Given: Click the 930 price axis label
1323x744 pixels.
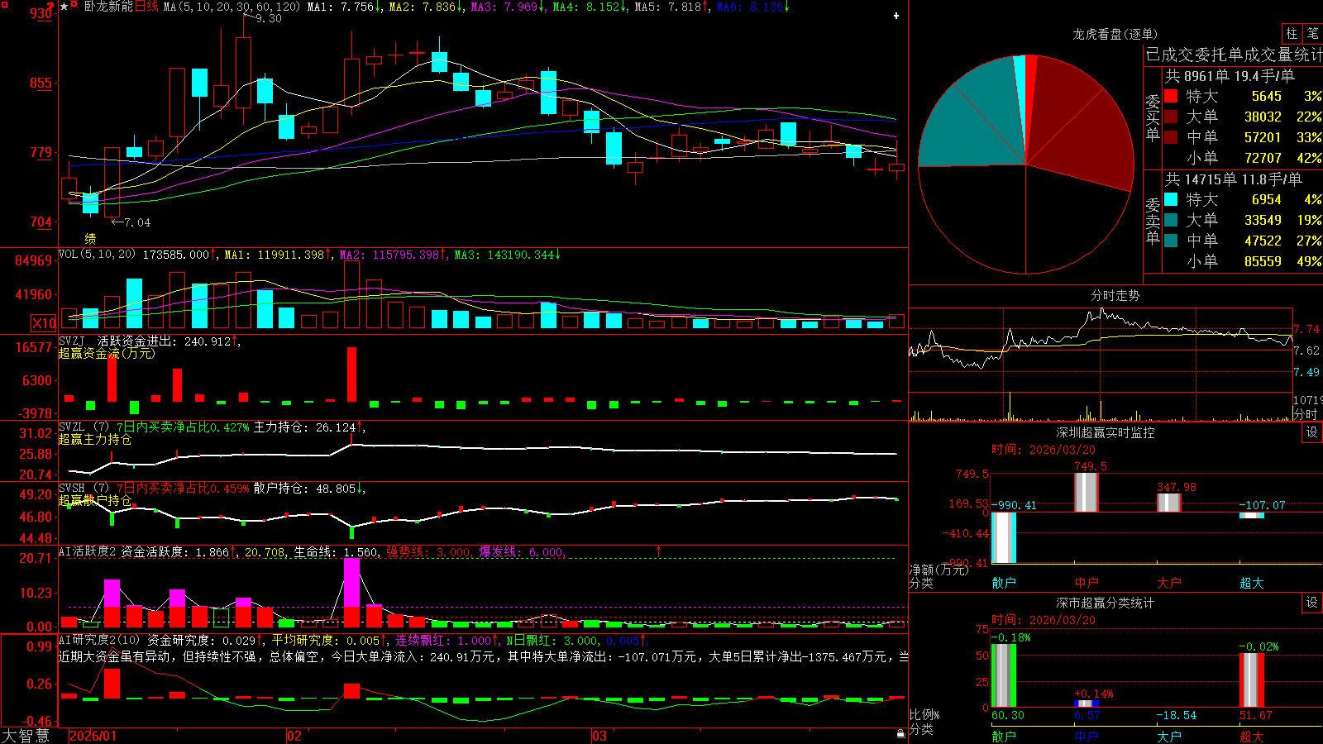Looking at the screenshot, I should click(x=41, y=13).
